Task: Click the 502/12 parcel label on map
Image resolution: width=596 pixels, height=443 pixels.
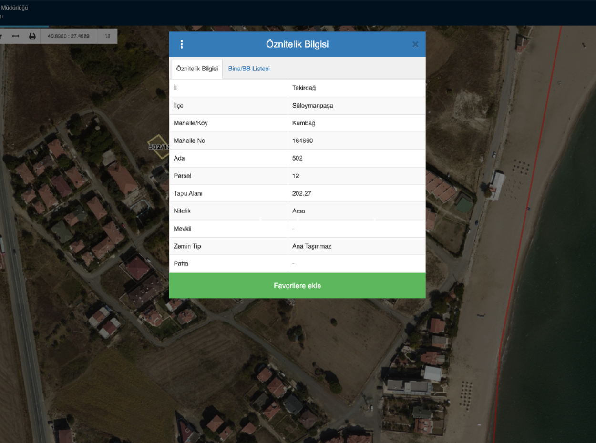Action: click(157, 147)
